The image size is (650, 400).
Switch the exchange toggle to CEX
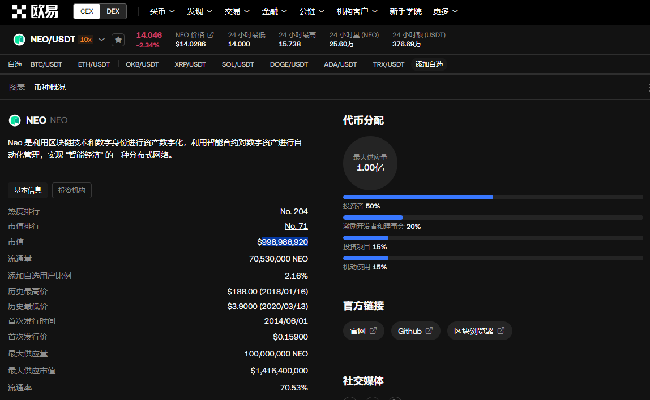[87, 11]
